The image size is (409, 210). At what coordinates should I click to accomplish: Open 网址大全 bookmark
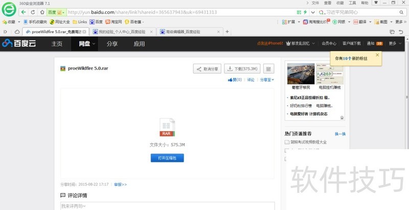click(60, 22)
